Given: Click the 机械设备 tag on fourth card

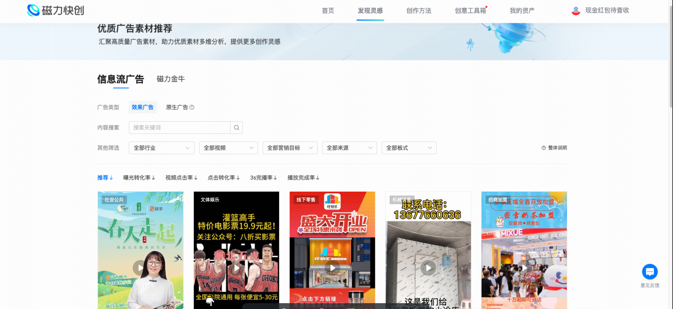Looking at the screenshot, I should click(x=402, y=200).
